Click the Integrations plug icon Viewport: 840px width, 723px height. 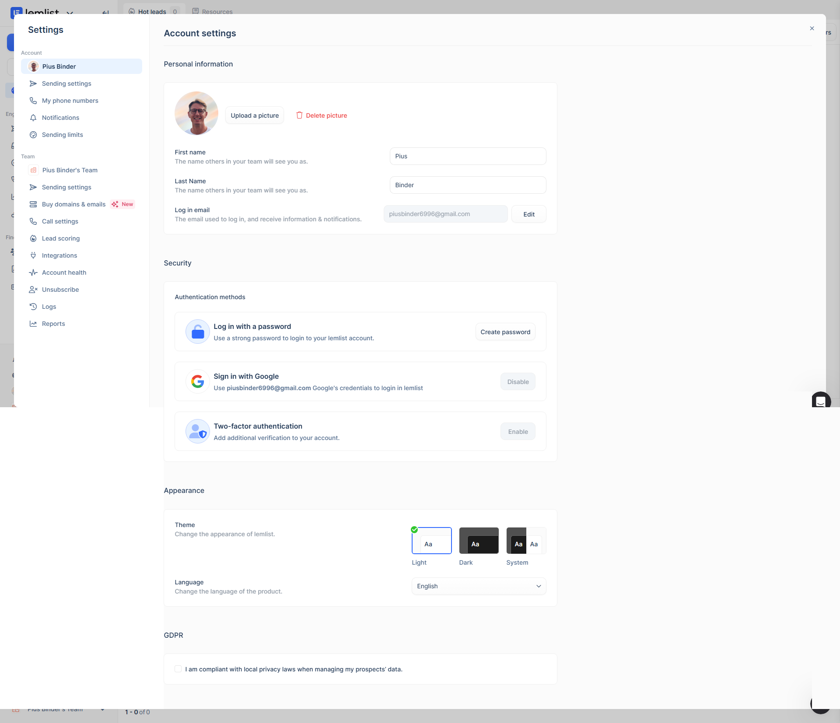33,255
